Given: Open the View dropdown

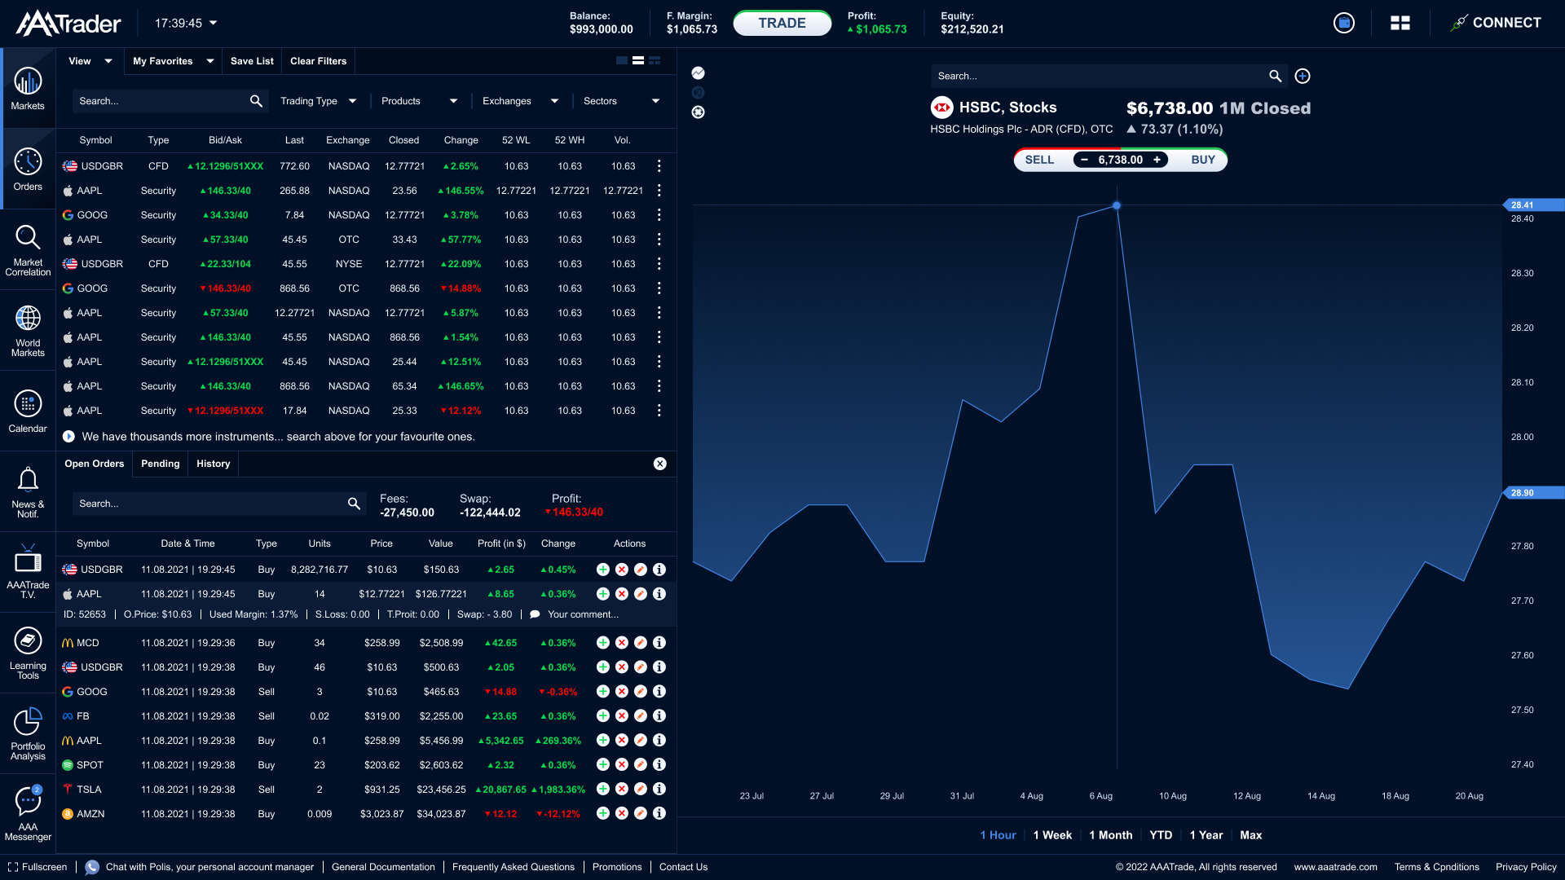Looking at the screenshot, I should click(90, 61).
